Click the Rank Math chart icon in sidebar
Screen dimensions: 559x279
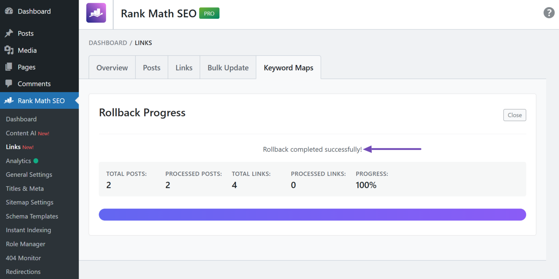click(x=9, y=100)
